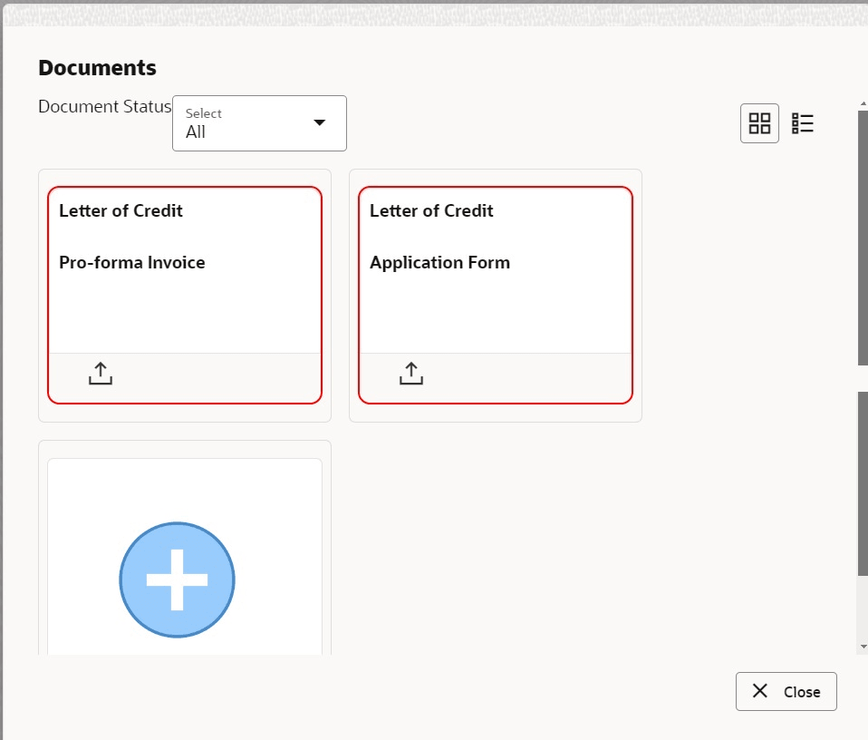The image size is (868, 740).
Task: Select the Pro-forma Invoice document card
Action: [x=184, y=272]
